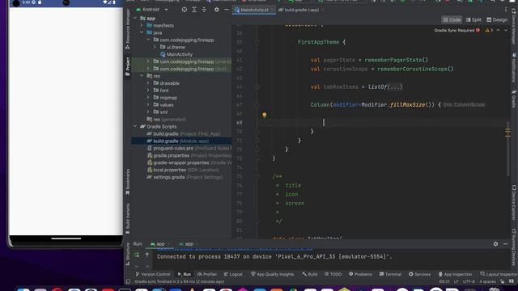Open the Bookmarks side tab
Image resolution: width=518 pixels, height=291 pixels.
128,182
